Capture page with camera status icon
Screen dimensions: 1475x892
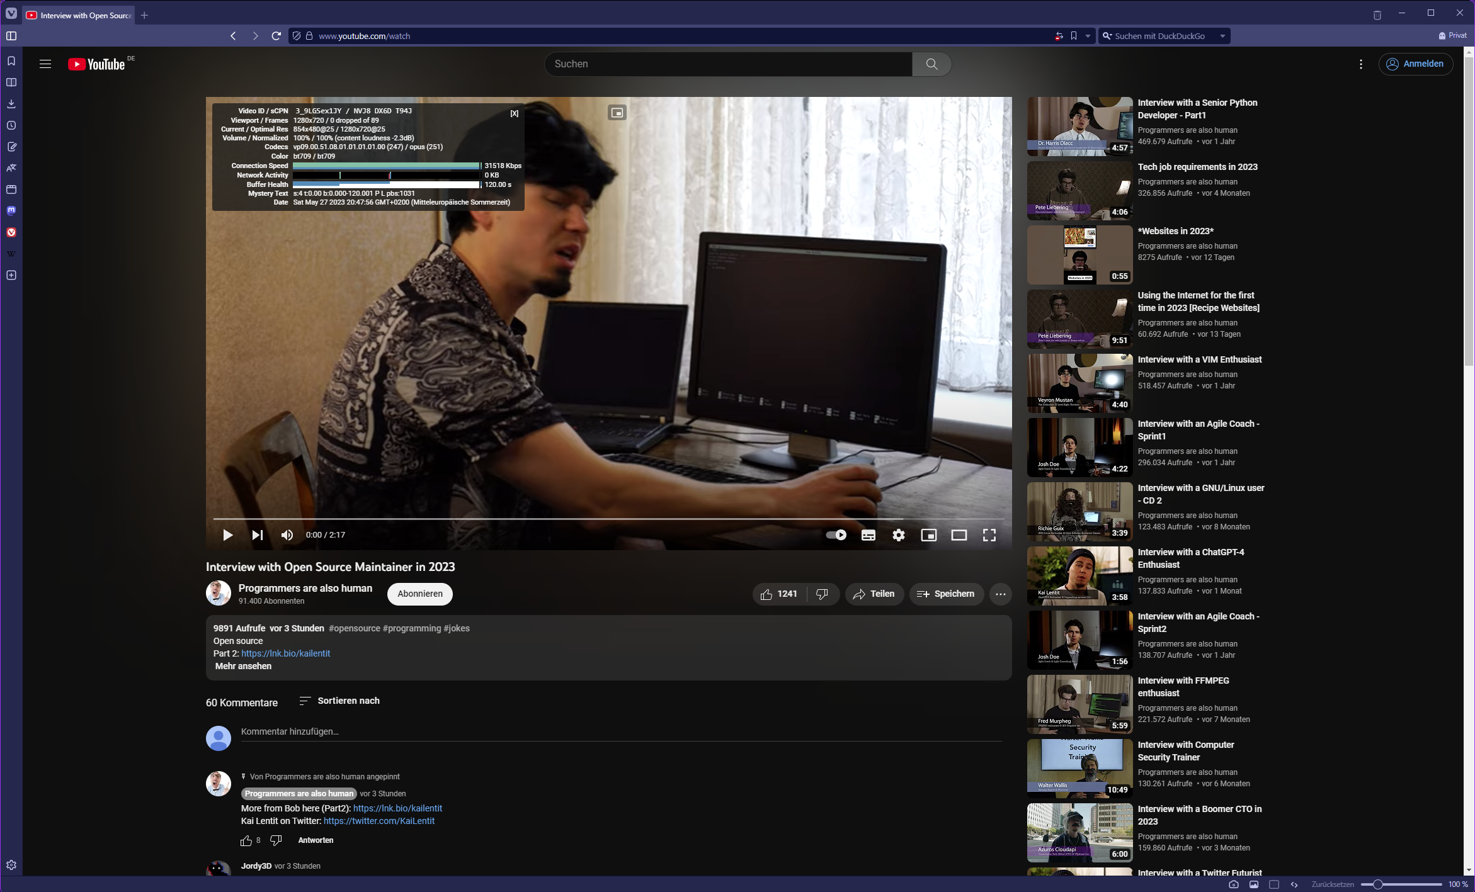(1233, 884)
